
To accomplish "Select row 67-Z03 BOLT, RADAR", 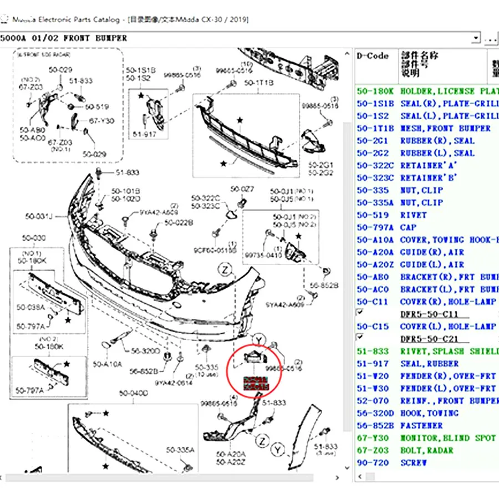I will pos(427,451).
